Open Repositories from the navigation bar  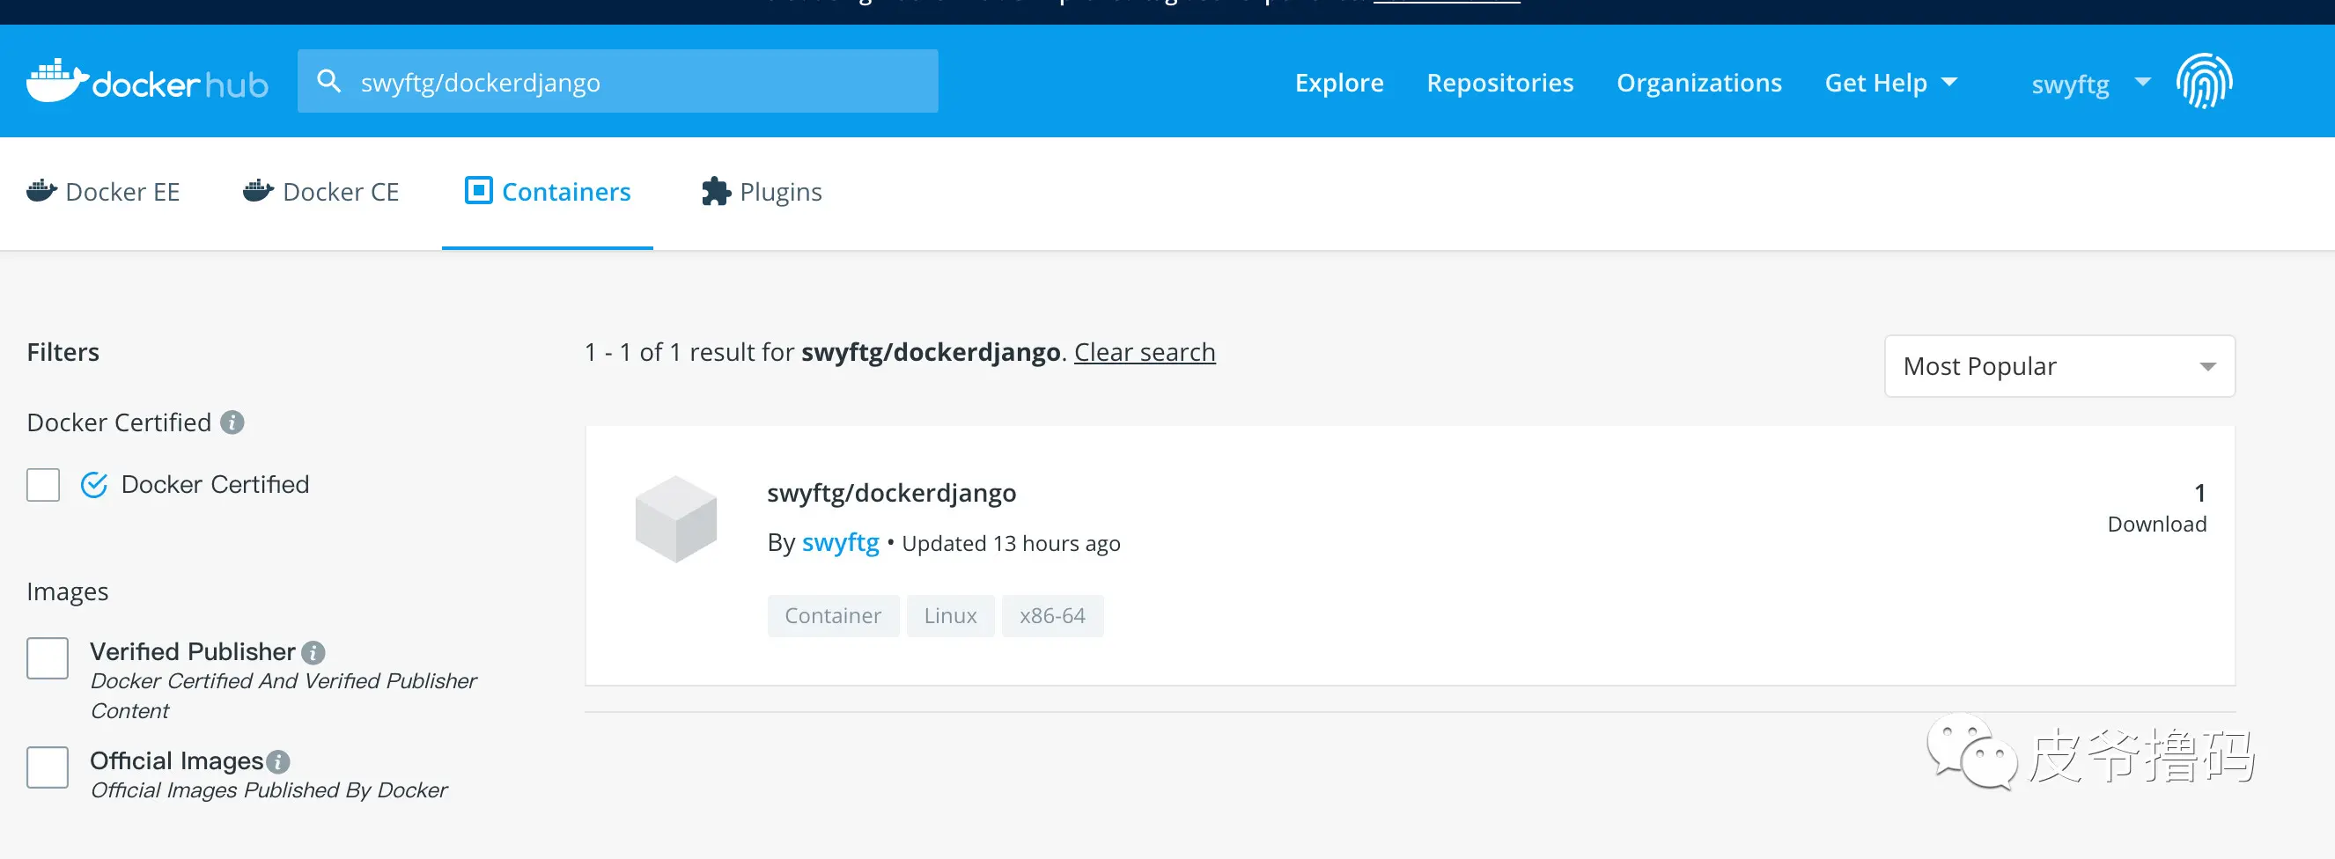pos(1500,83)
